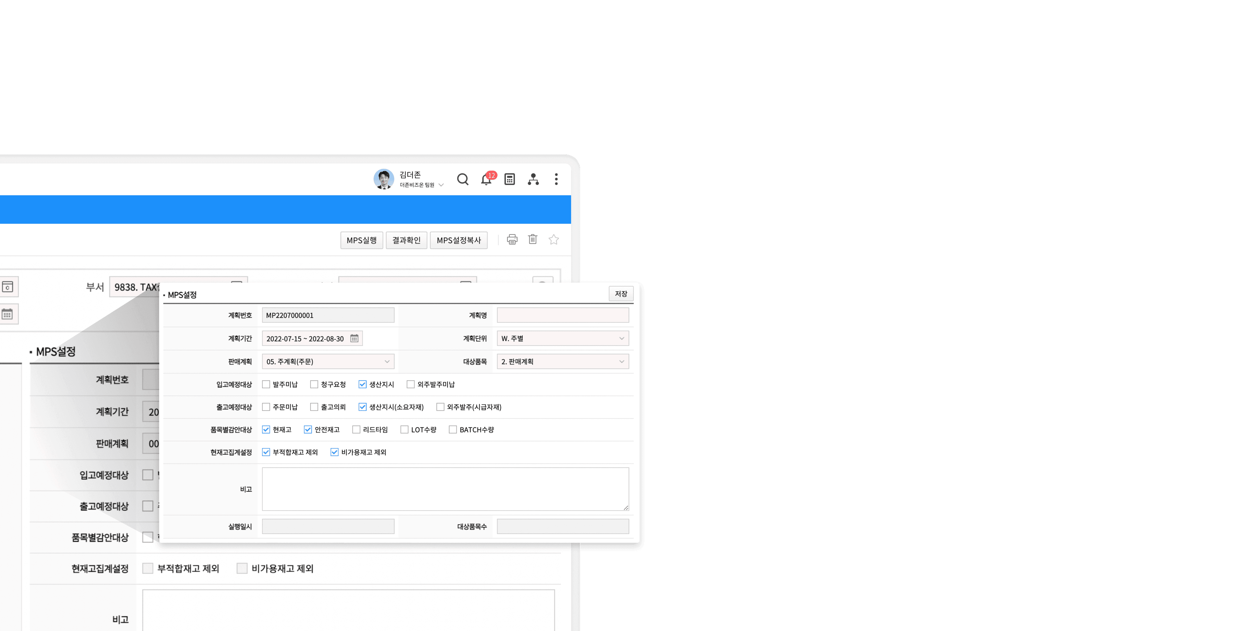This screenshot has width=1238, height=631.
Task: Click the 계획기간 date range field
Action: pyautogui.click(x=312, y=338)
